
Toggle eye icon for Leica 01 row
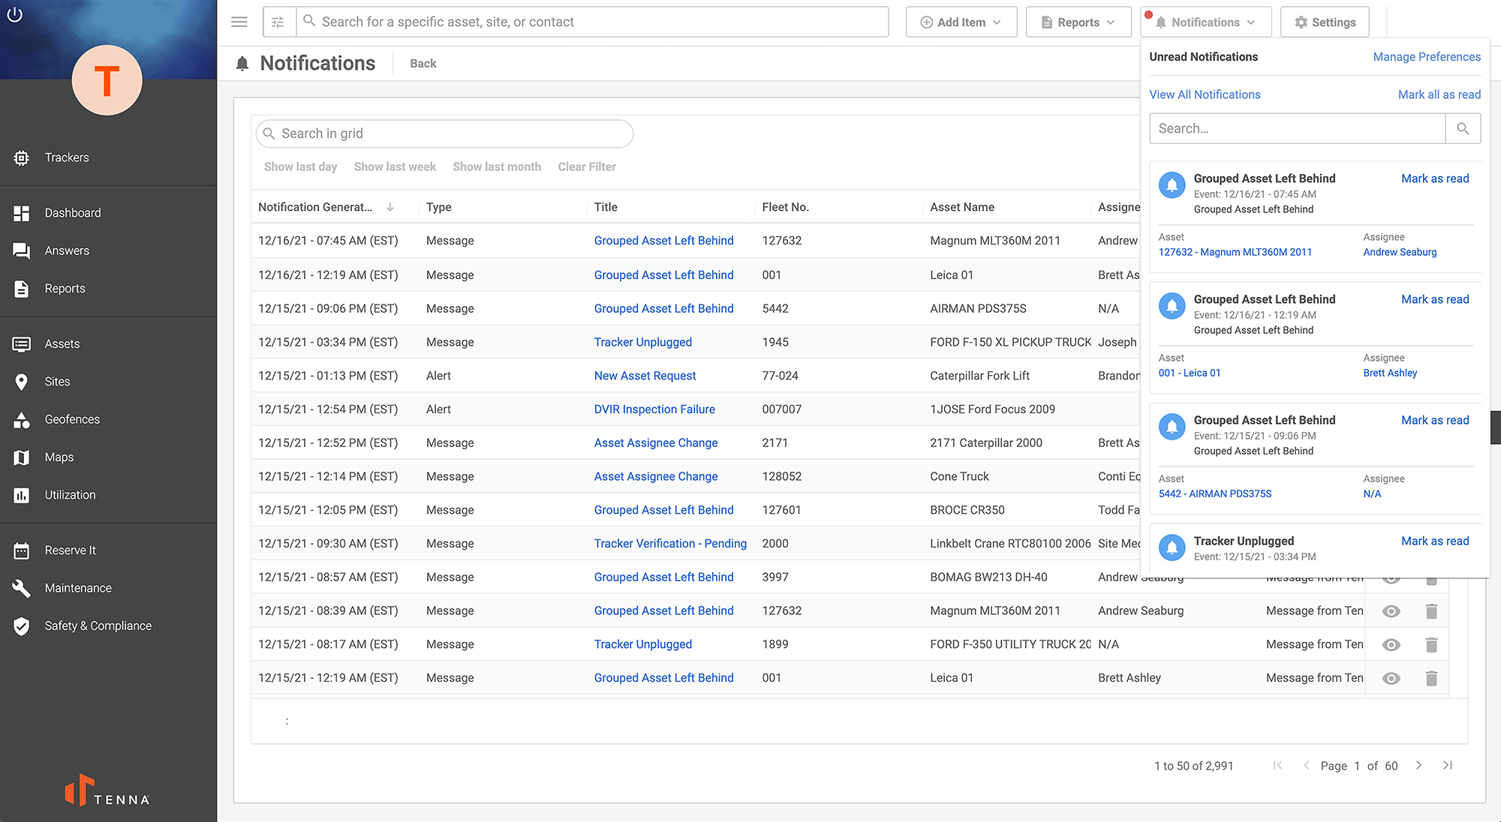pos(1391,677)
